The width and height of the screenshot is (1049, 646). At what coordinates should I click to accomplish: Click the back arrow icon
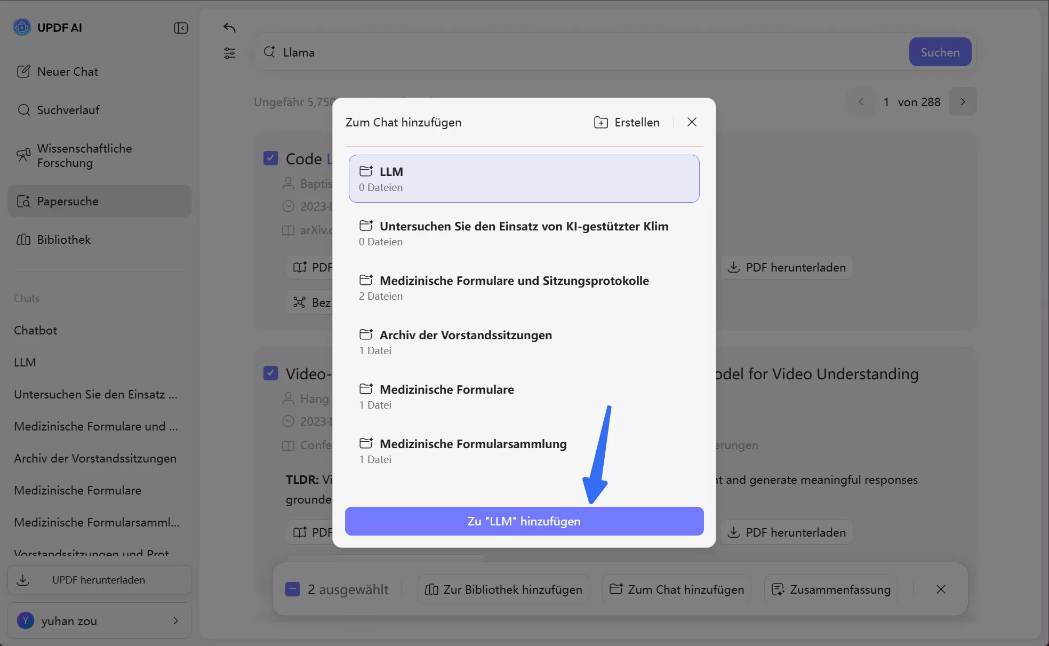click(229, 28)
